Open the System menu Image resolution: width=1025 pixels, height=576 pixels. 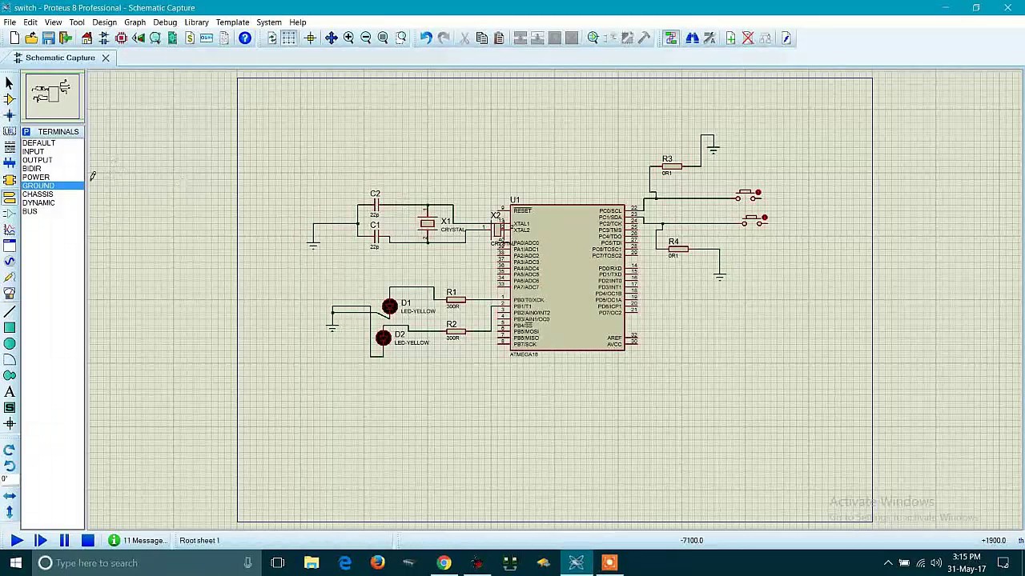tap(268, 22)
